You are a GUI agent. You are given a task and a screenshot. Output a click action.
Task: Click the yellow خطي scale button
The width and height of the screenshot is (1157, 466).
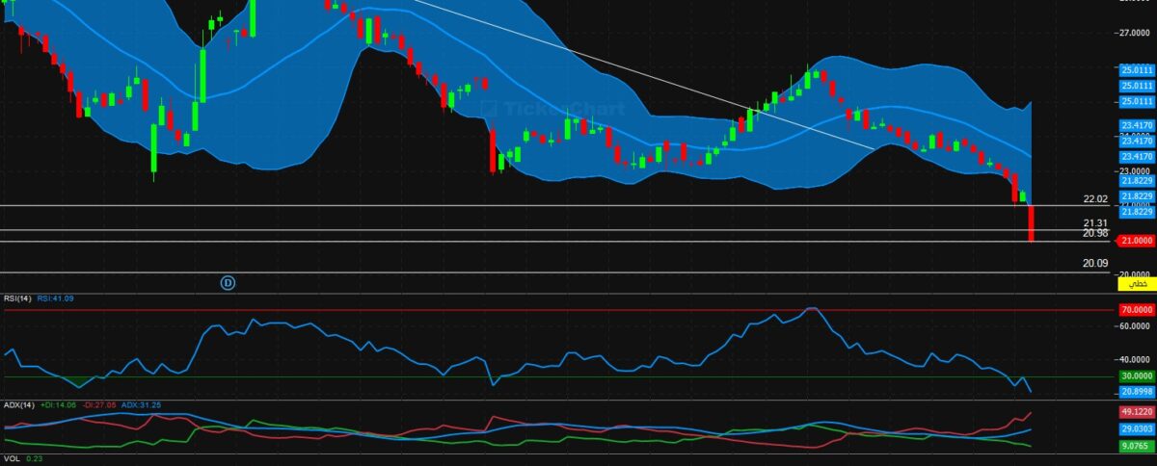click(x=1137, y=284)
